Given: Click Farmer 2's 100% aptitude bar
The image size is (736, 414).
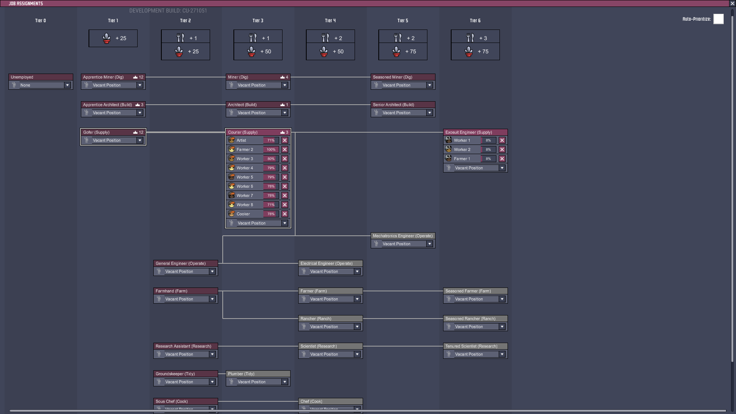Looking at the screenshot, I should tap(271, 149).
